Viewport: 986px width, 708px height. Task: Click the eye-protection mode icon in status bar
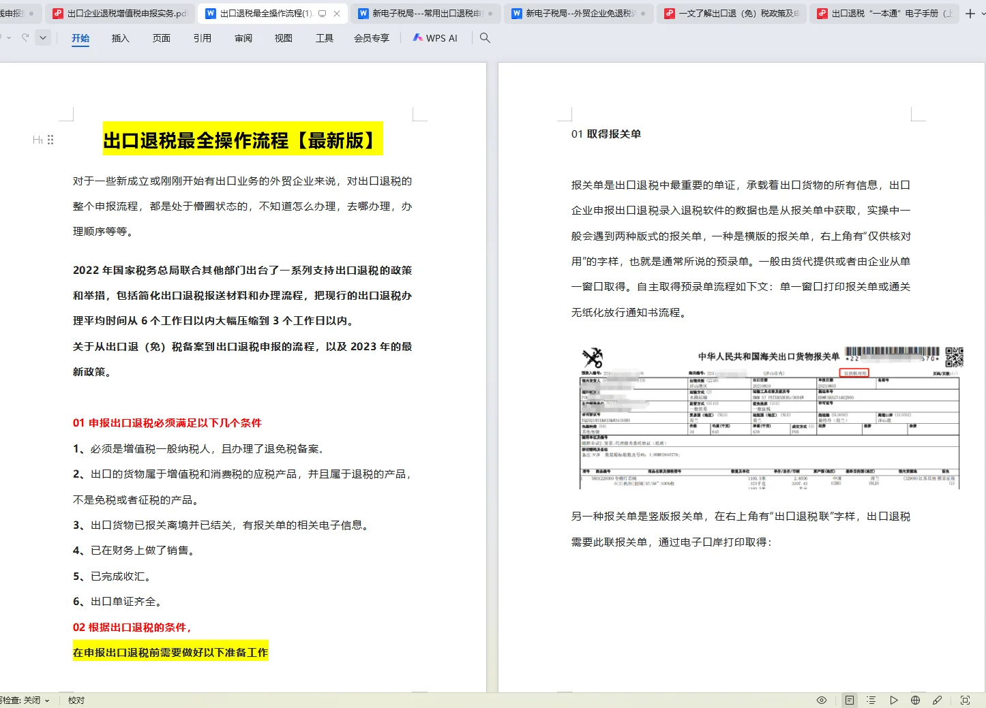tap(822, 700)
